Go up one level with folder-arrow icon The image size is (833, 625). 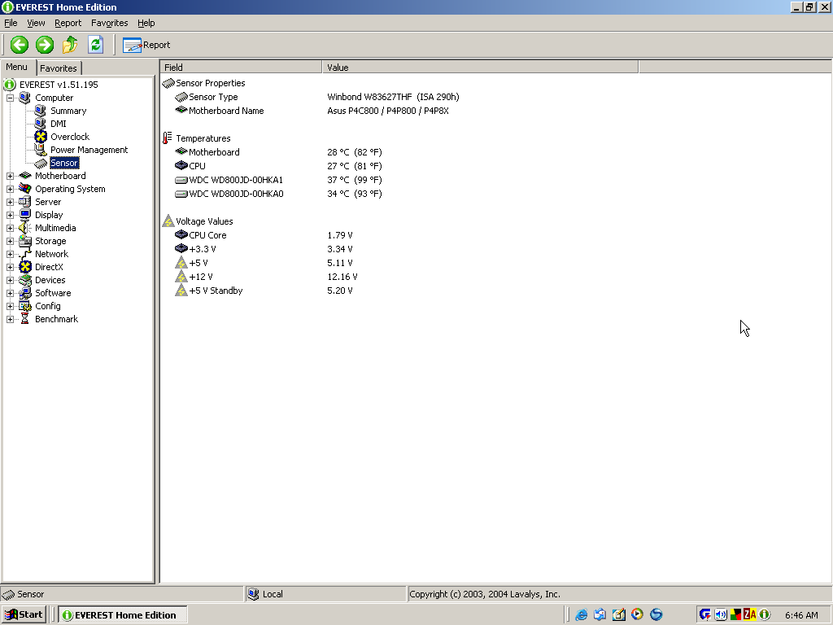click(x=70, y=45)
